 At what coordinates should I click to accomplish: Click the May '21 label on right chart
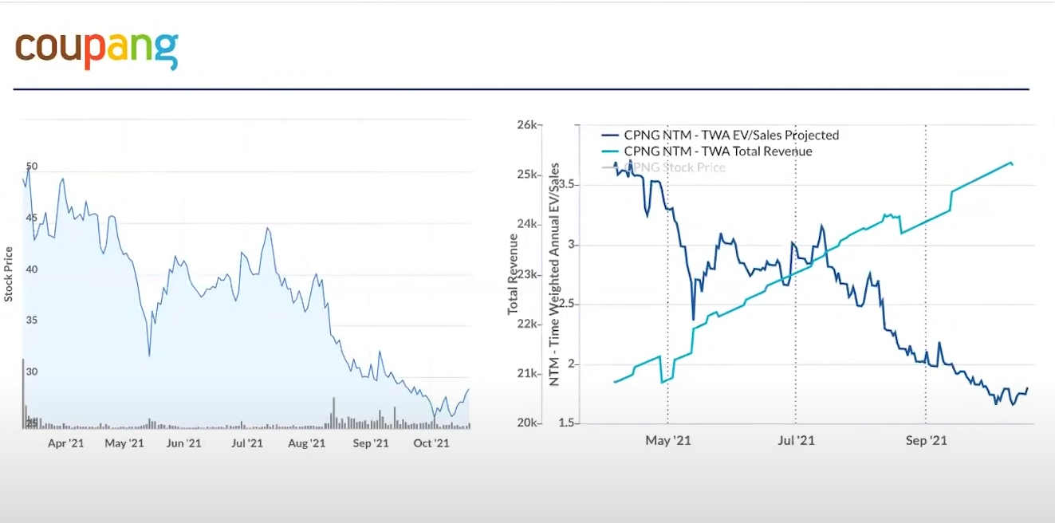668,440
